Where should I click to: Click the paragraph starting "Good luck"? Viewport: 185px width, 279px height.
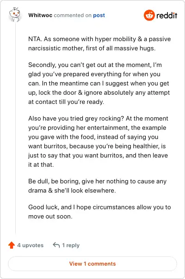[99, 212]
